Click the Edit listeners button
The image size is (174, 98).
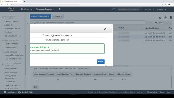pos(36,87)
